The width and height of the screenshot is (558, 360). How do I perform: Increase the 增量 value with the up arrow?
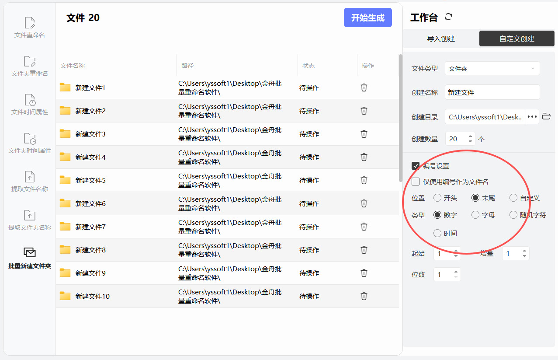pyautogui.click(x=524, y=251)
